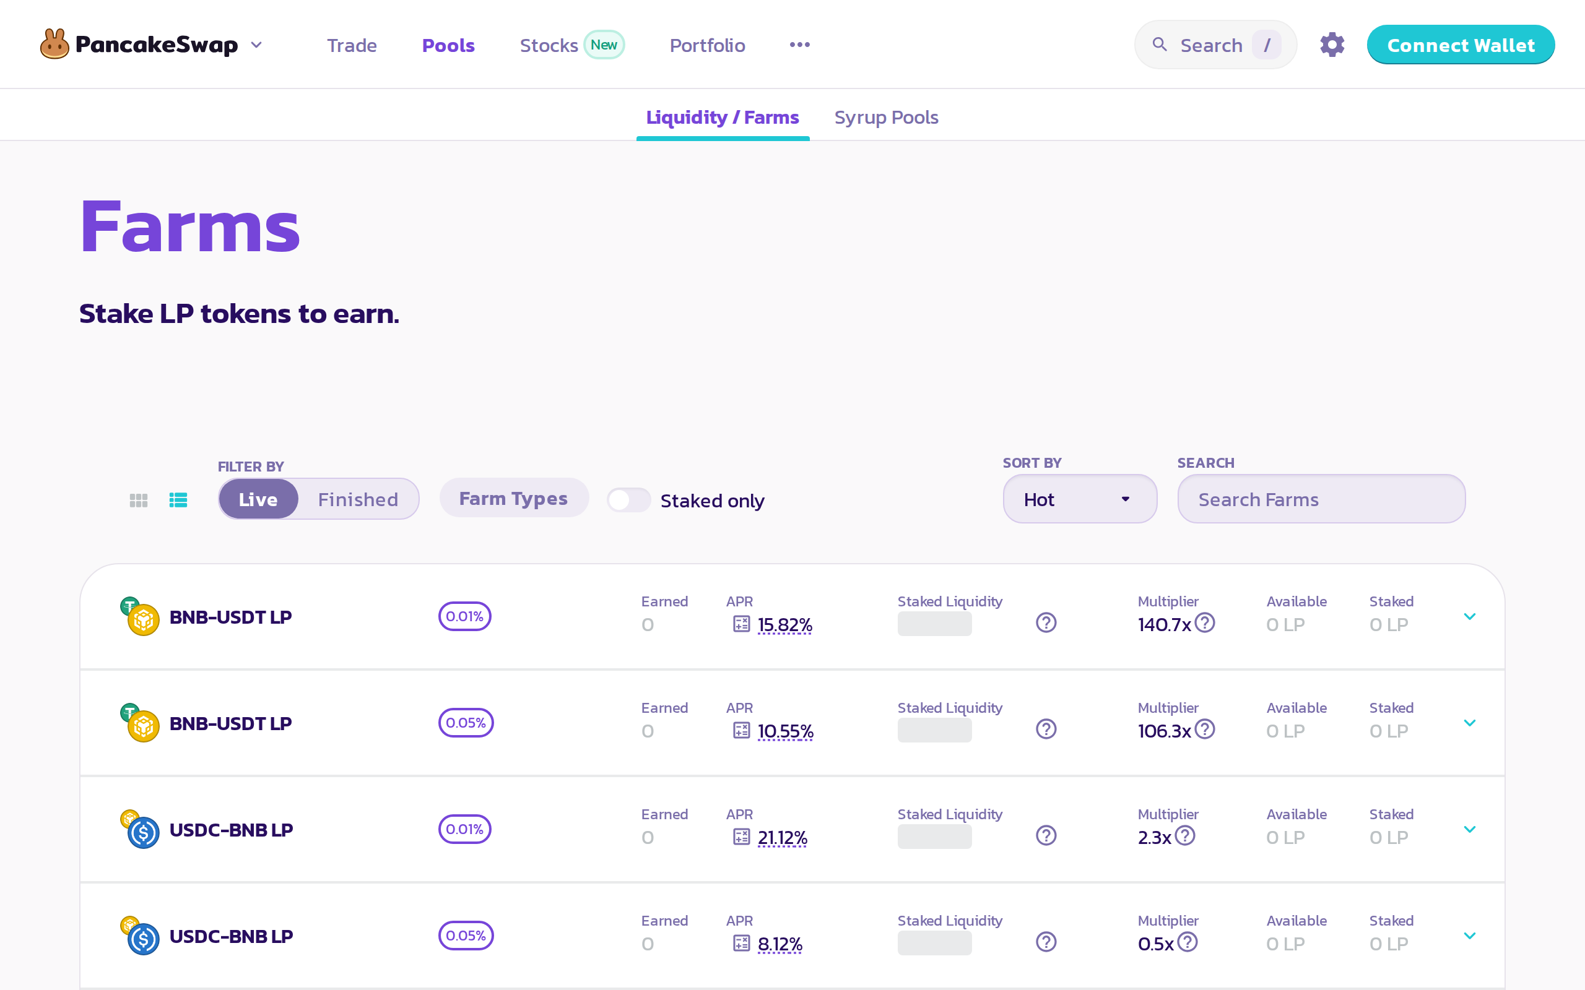
Task: Select the Finished filter
Action: [x=358, y=499]
